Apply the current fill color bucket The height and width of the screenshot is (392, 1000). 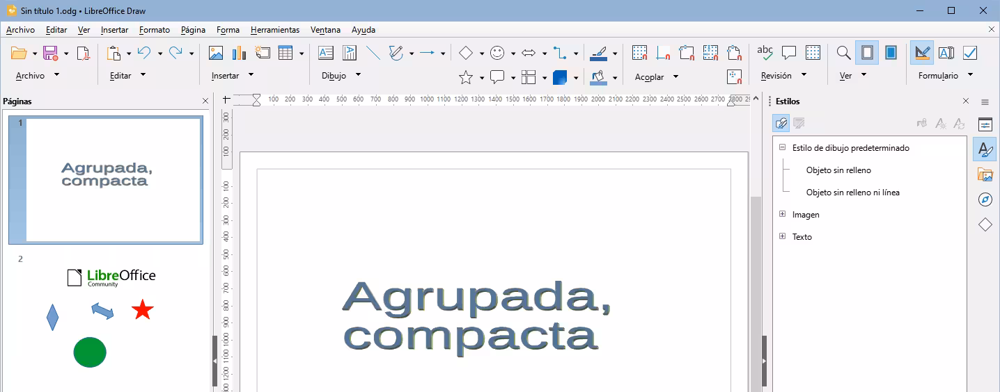coord(598,77)
